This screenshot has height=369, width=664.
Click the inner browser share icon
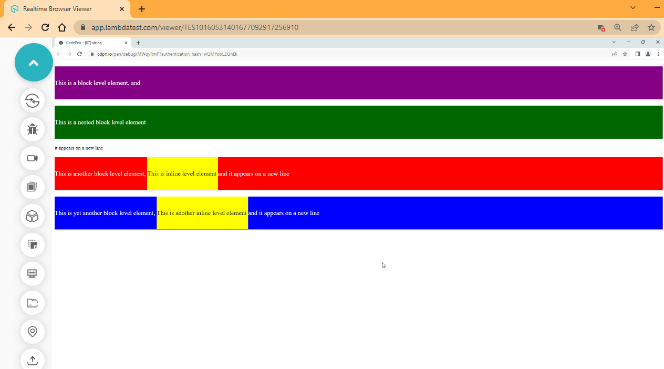(615, 54)
